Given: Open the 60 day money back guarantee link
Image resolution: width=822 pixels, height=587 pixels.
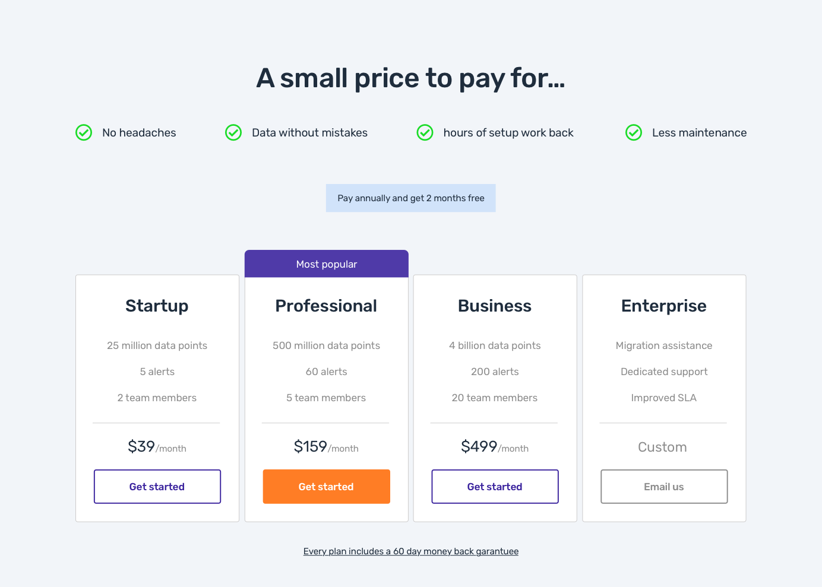Looking at the screenshot, I should click(x=410, y=551).
